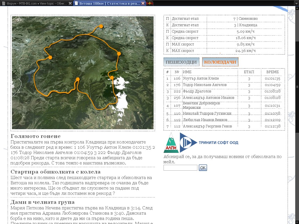
Task: Click the АЛПИ mountain logo
Action: pyautogui.click(x=171, y=143)
